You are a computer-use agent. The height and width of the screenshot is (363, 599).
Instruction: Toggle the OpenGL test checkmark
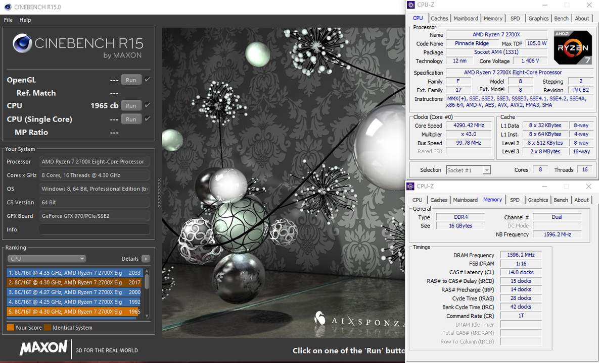tap(148, 80)
